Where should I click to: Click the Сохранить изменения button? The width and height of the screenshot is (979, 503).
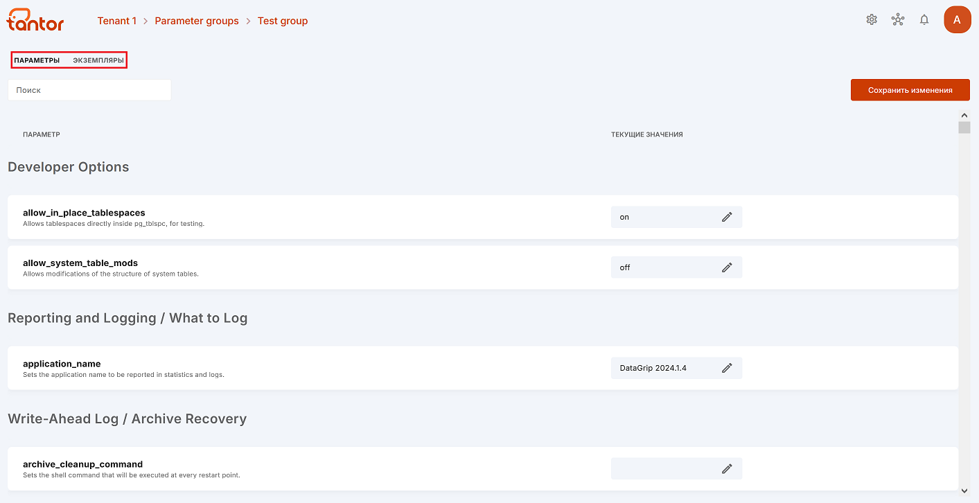click(x=910, y=90)
